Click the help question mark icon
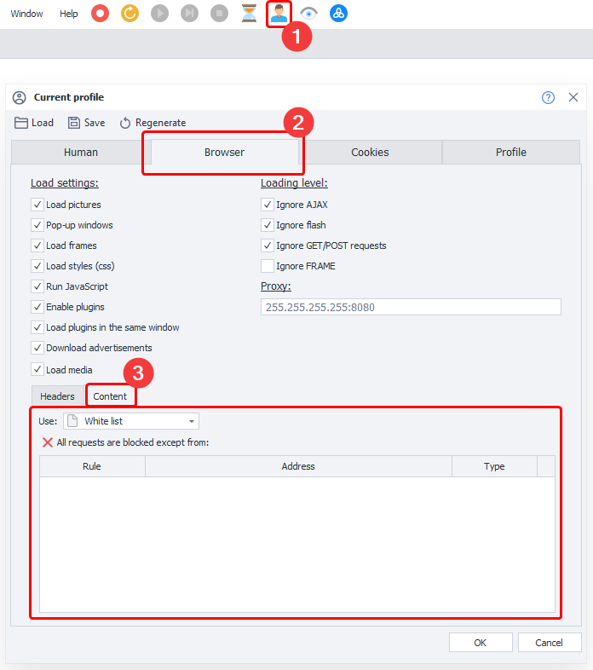 tap(548, 97)
